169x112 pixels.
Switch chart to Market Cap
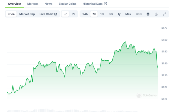point(27,14)
